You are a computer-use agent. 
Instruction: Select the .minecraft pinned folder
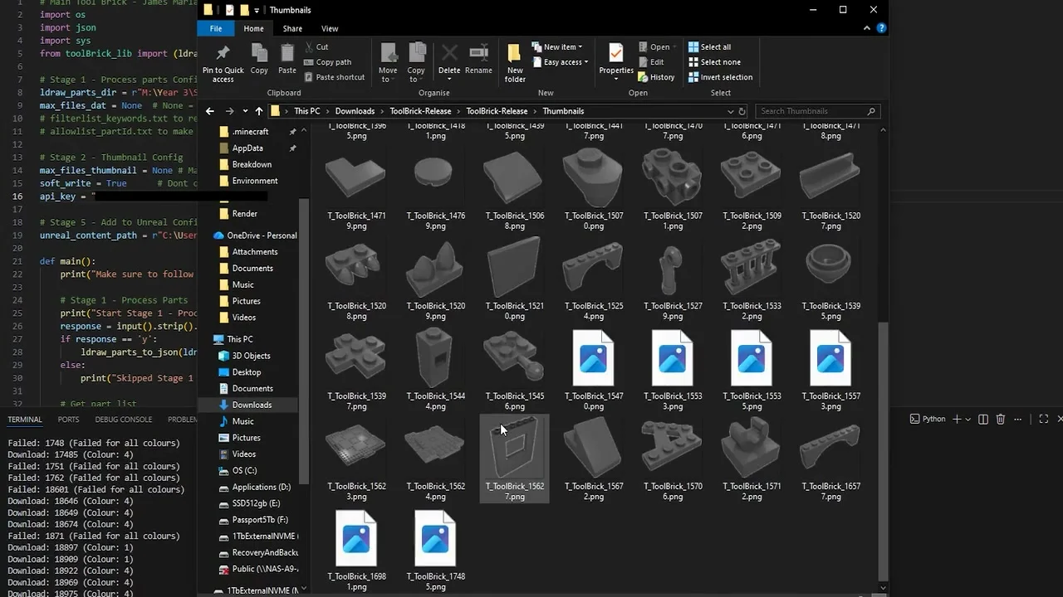point(250,132)
